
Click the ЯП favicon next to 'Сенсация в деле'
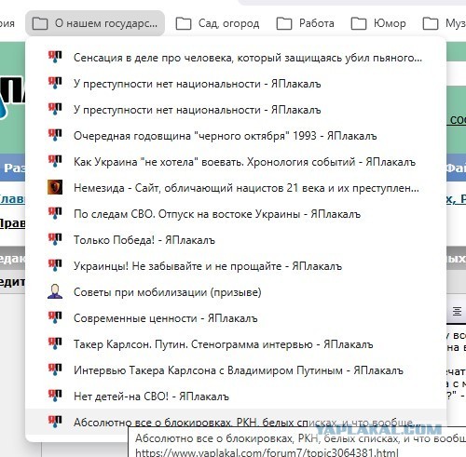tap(55, 57)
